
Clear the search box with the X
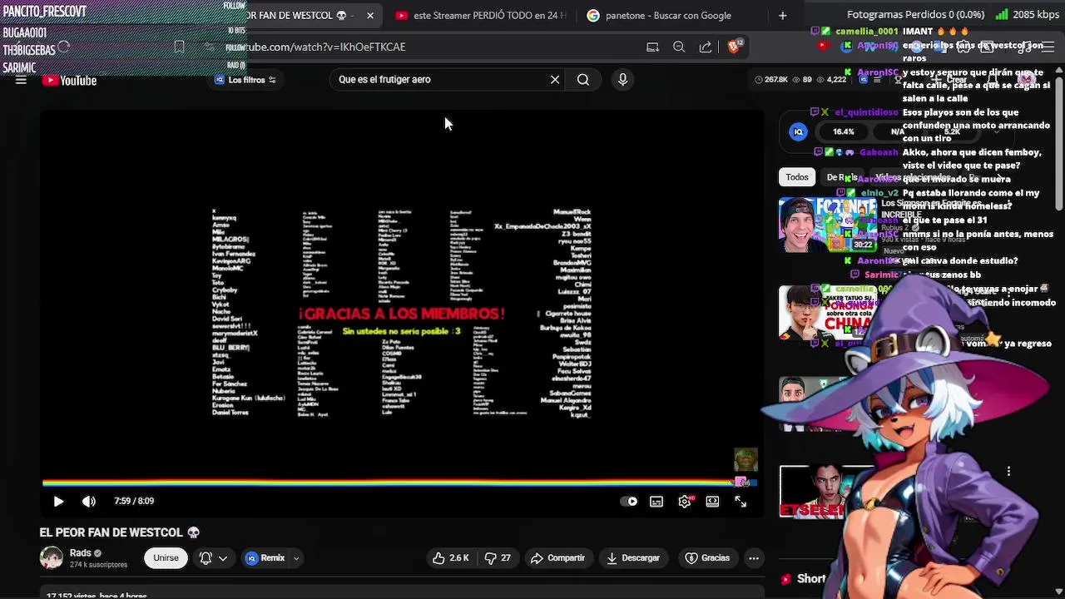pos(555,80)
